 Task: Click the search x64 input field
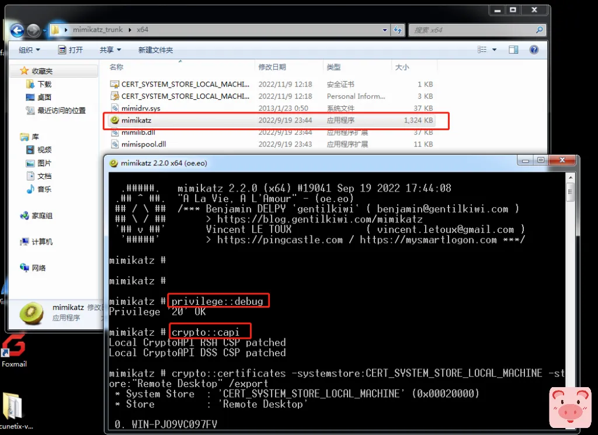[x=472, y=30]
